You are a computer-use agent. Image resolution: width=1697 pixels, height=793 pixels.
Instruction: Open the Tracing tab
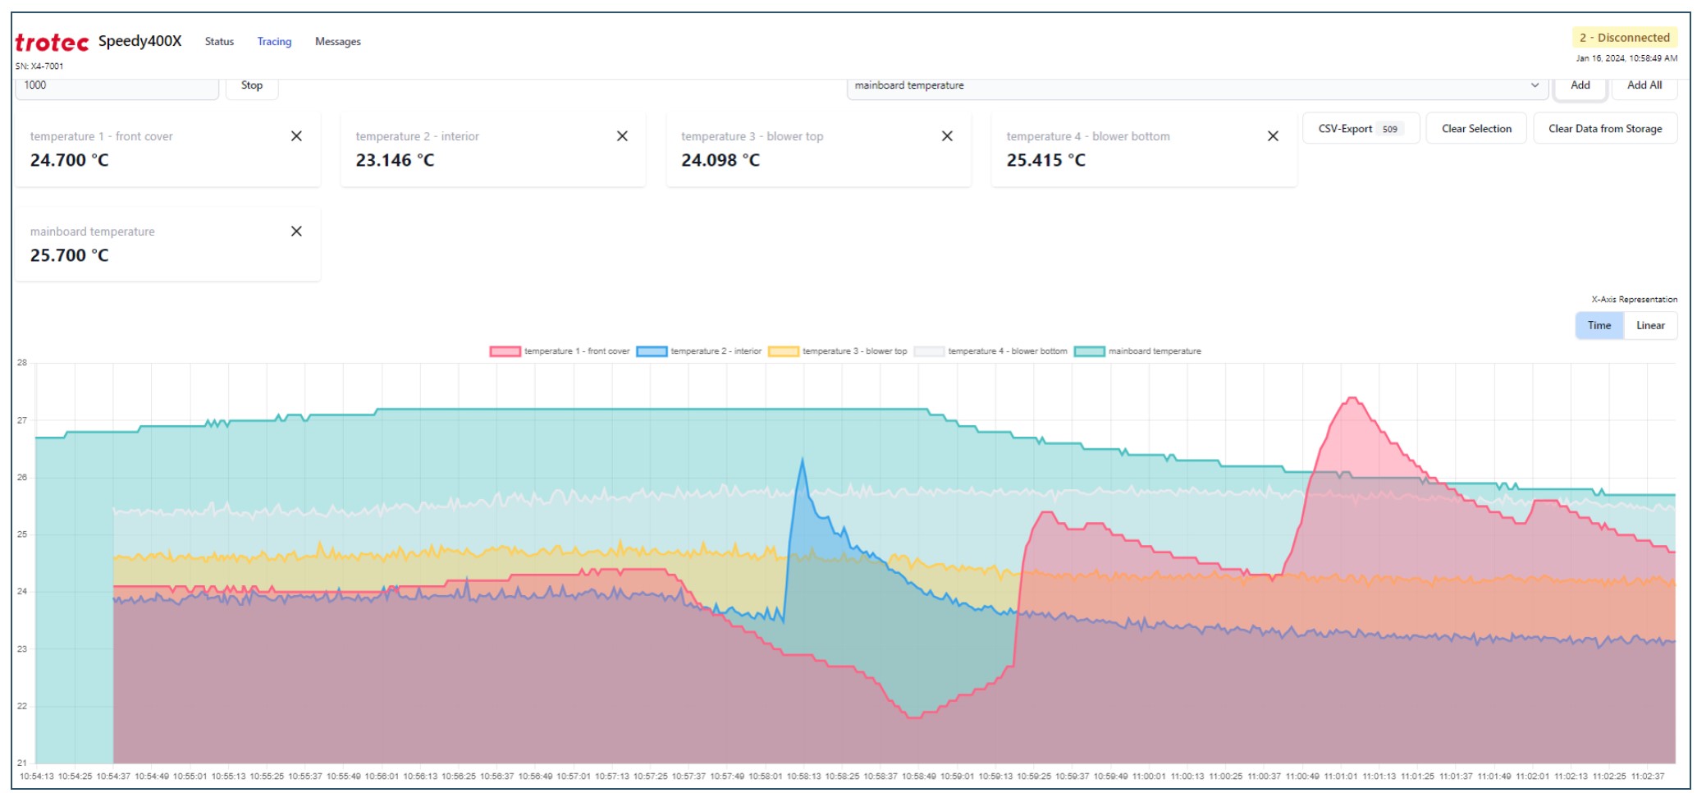pos(274,42)
